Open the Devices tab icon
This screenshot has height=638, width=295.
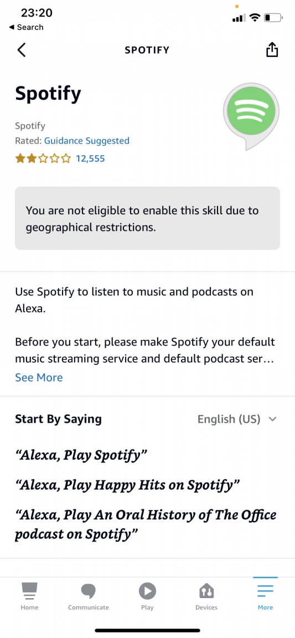click(206, 596)
